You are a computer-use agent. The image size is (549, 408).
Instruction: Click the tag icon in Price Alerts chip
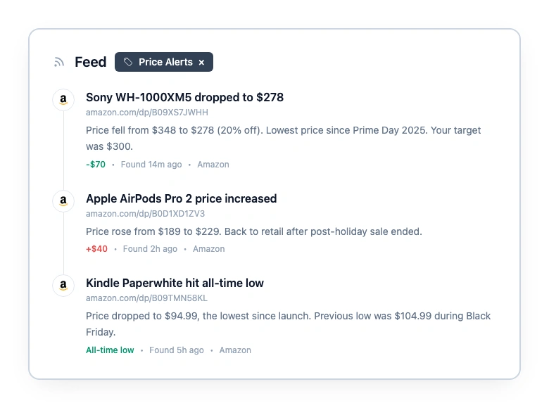coord(128,63)
